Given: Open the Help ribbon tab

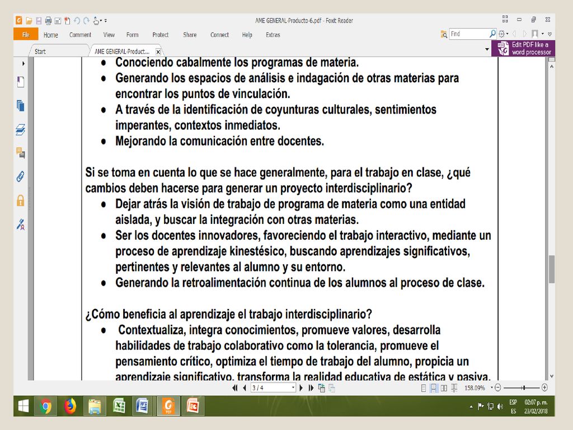Looking at the screenshot, I should click(247, 35).
